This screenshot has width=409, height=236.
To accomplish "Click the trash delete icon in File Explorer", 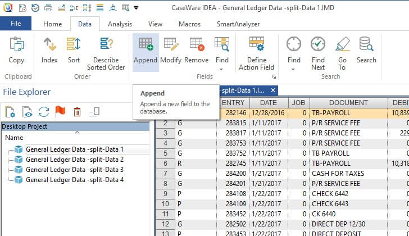I will point(77,112).
